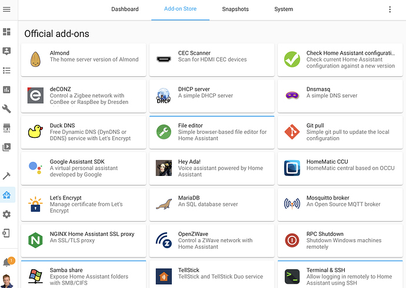Click the Mosquitto broker icon
Viewport: 406px width, 288px height.
coord(292,204)
